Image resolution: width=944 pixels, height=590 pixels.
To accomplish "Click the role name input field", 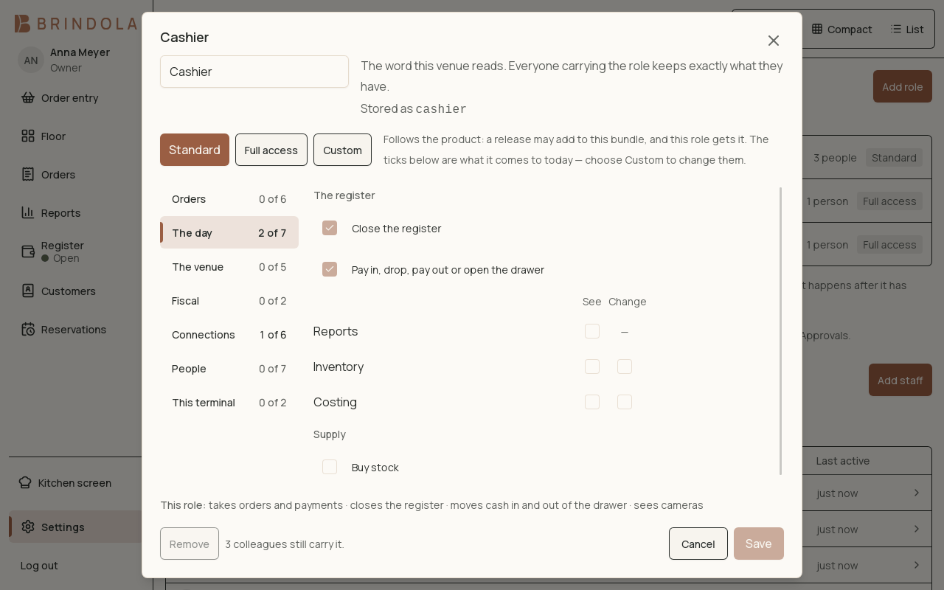I will [254, 72].
